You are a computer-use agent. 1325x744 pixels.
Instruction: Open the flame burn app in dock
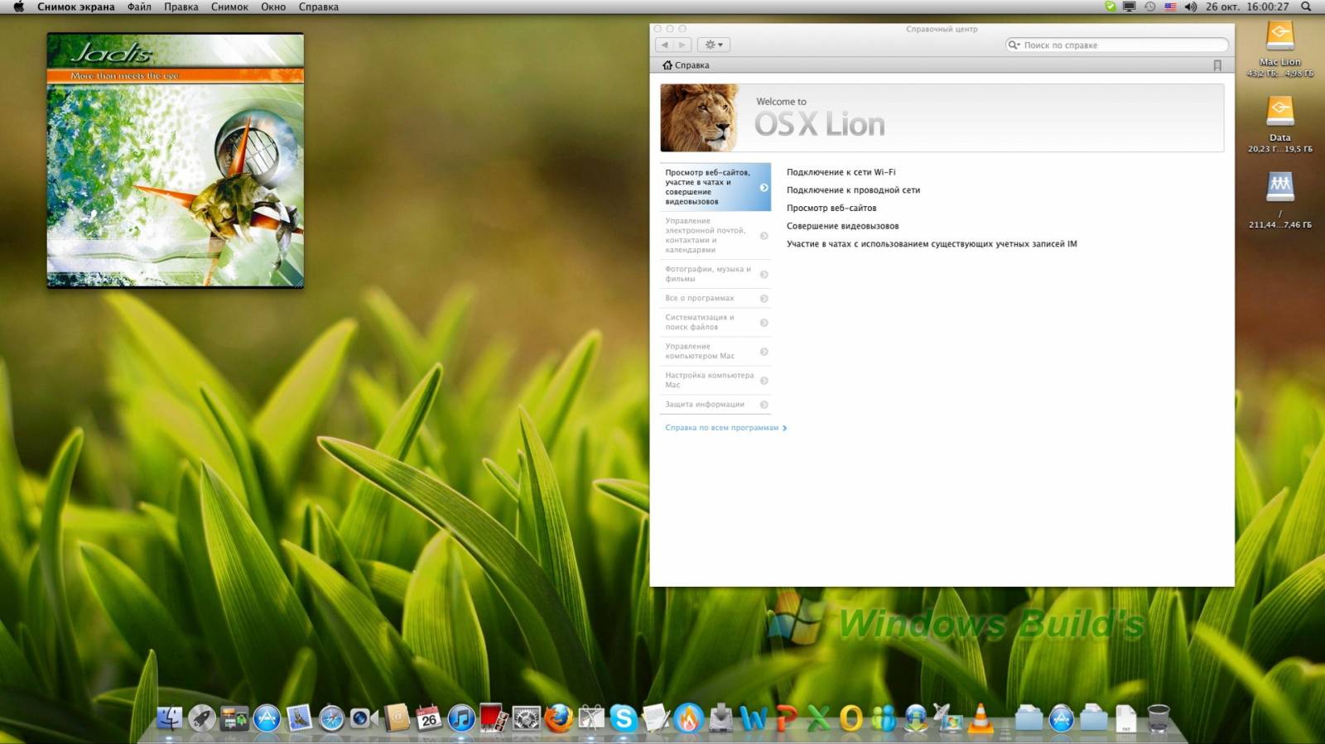688,718
